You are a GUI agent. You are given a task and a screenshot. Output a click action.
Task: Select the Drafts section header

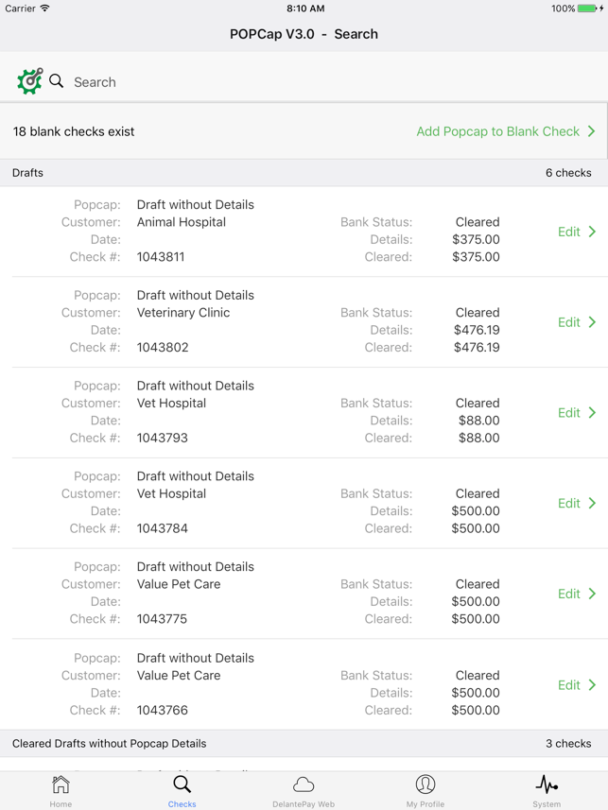tap(28, 173)
